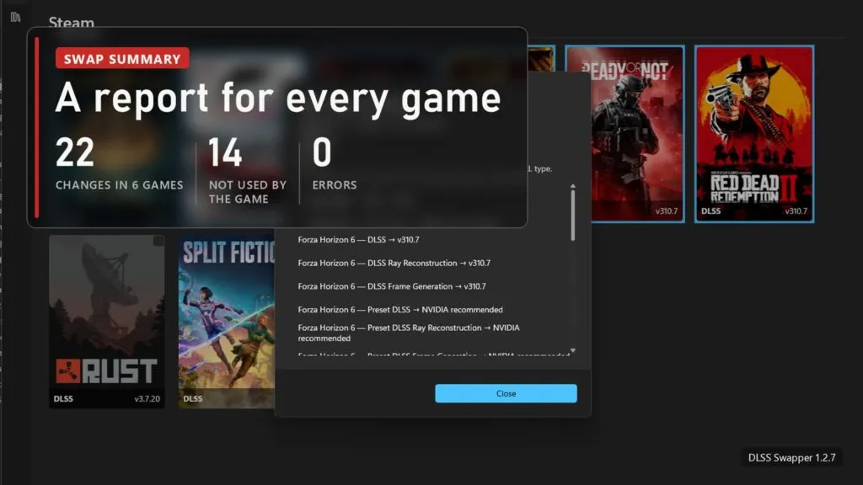
Task: Click v3.7.20 version label on Rust
Action: tap(147, 398)
